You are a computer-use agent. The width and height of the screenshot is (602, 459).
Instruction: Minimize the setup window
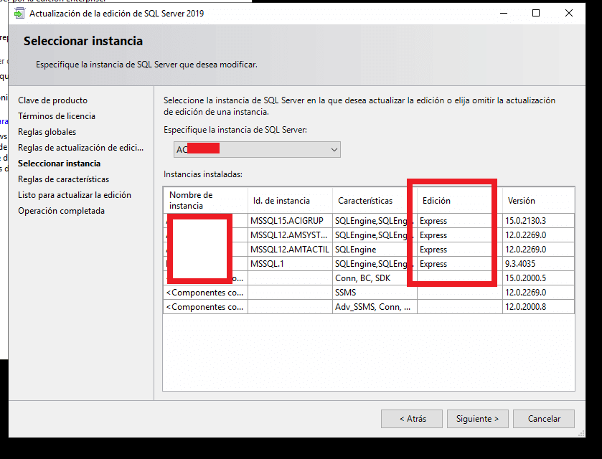pos(504,13)
